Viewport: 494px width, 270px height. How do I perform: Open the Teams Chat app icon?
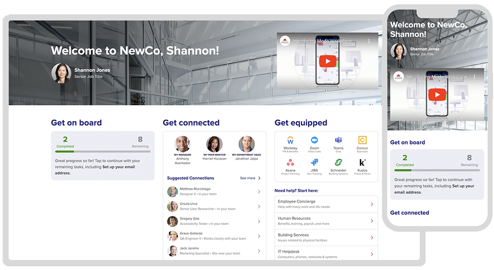(338, 140)
